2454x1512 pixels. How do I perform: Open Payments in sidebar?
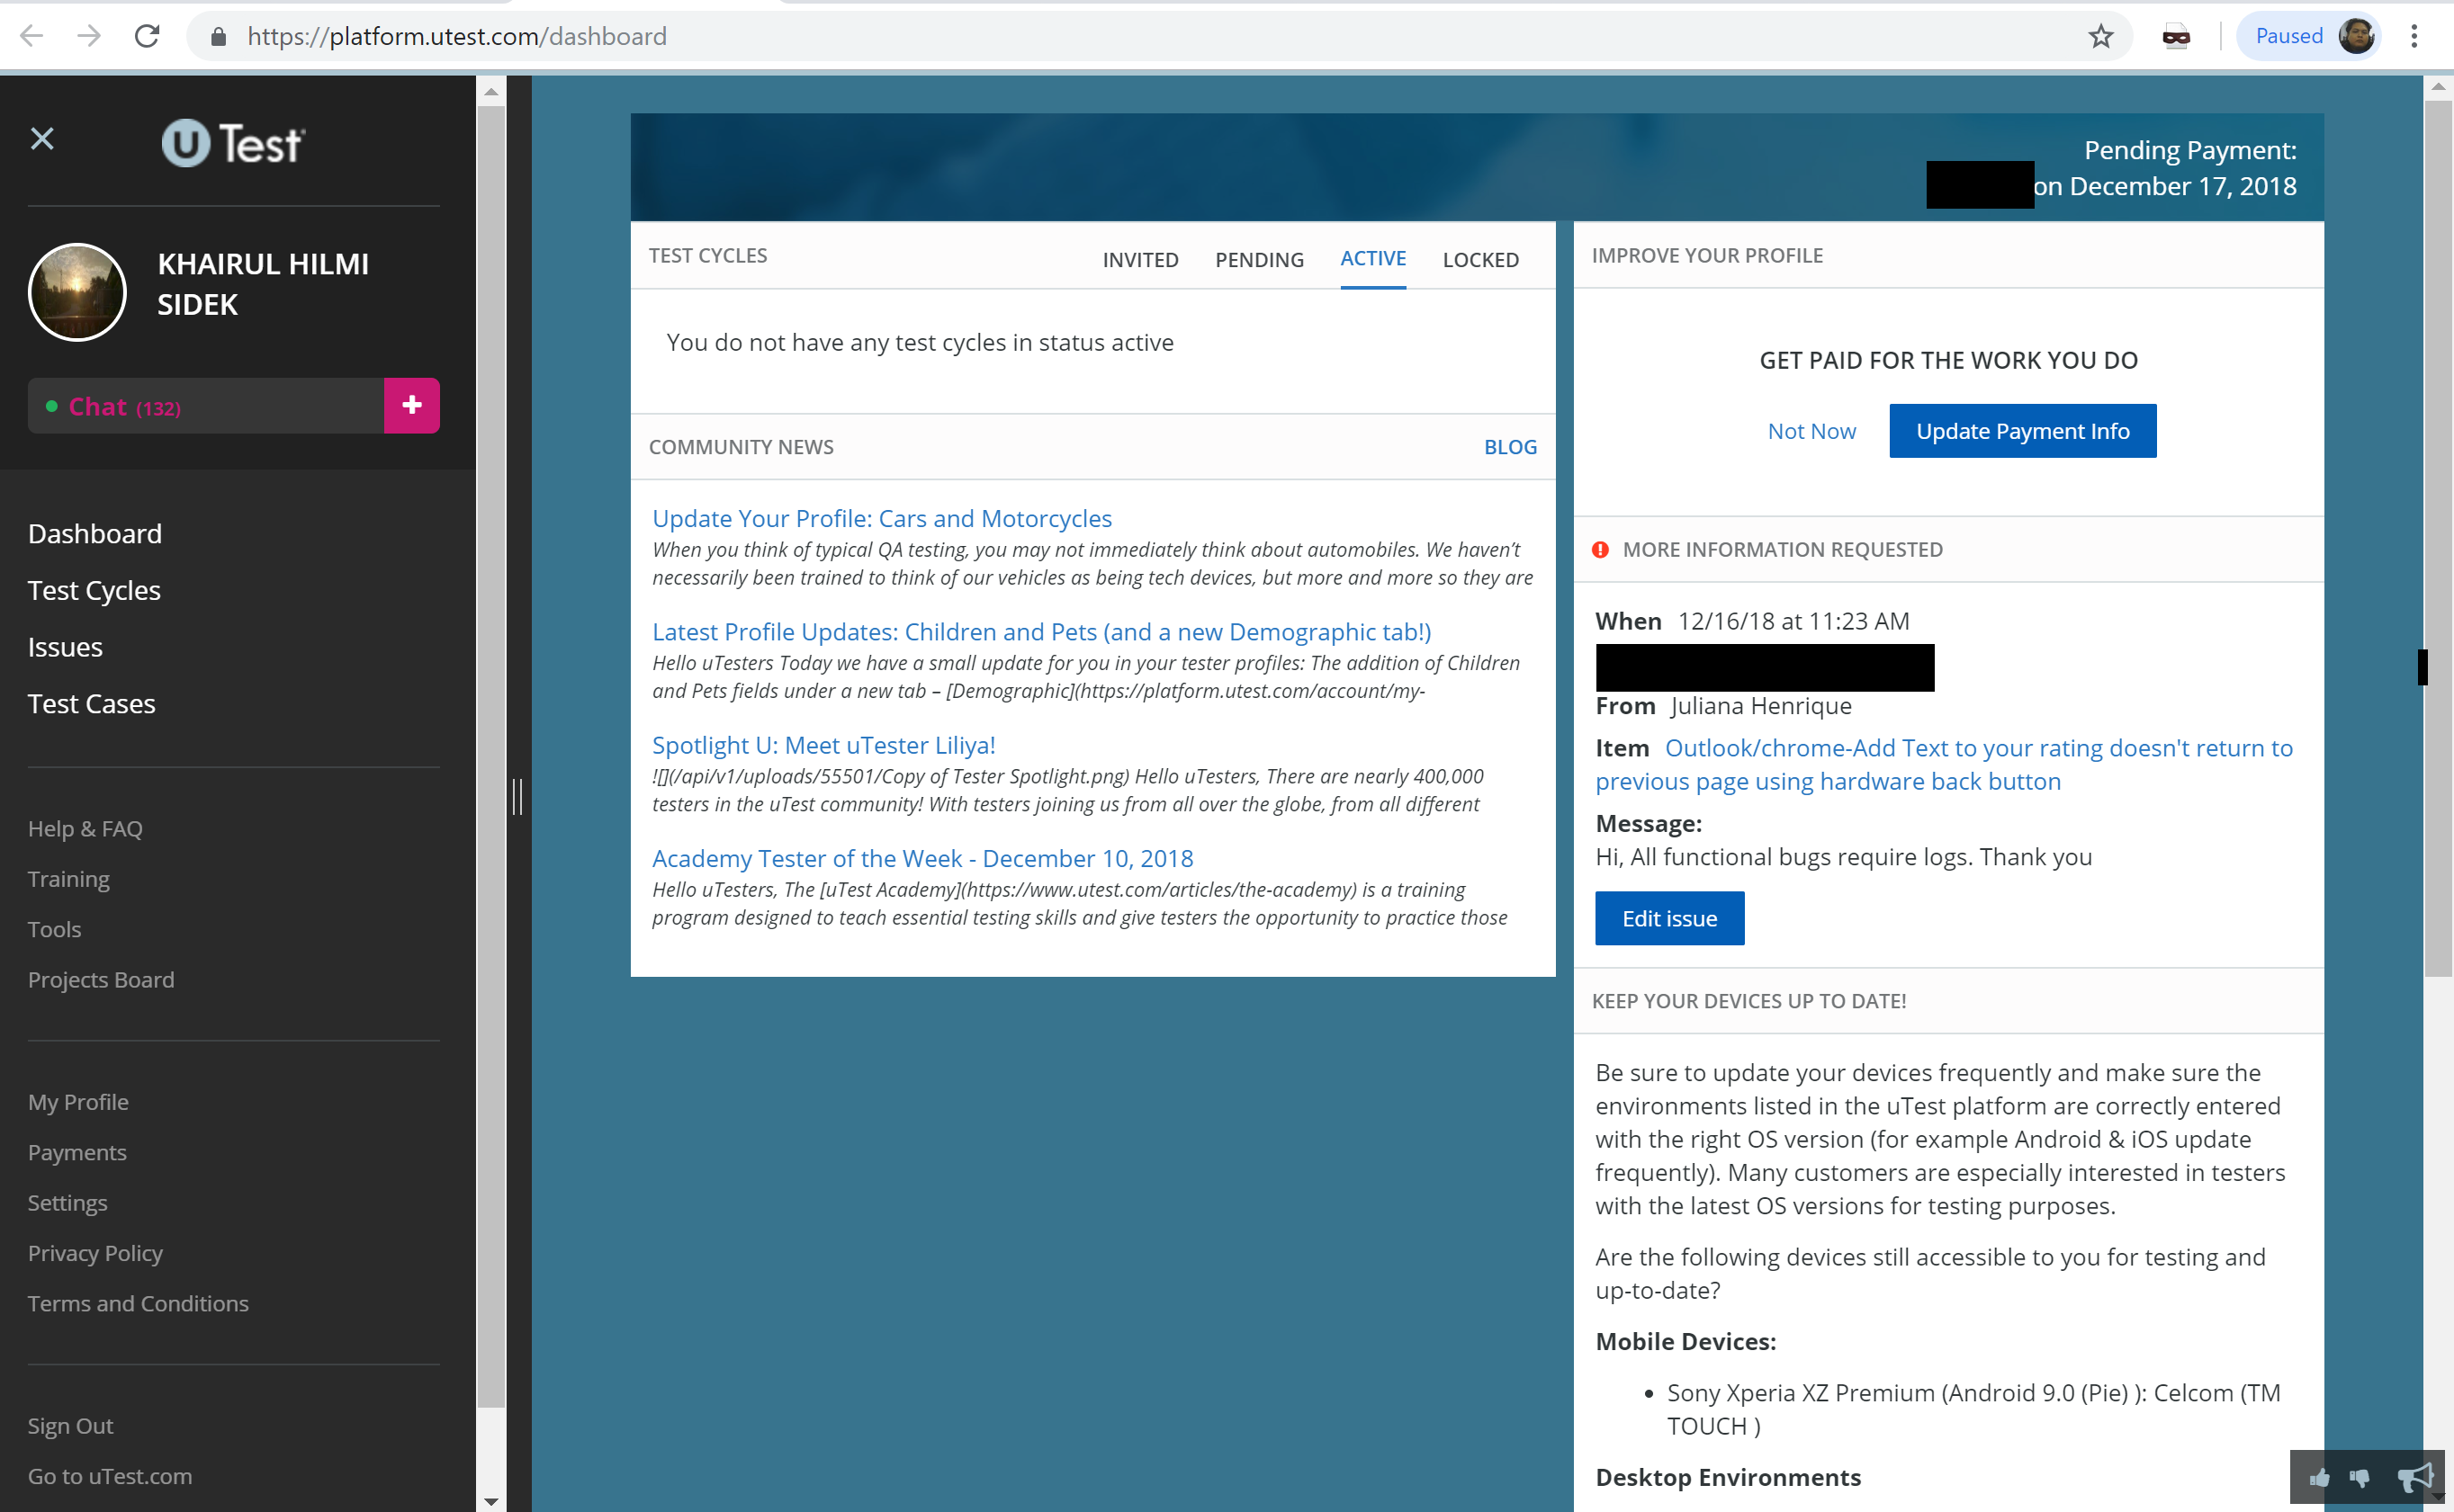click(77, 1152)
